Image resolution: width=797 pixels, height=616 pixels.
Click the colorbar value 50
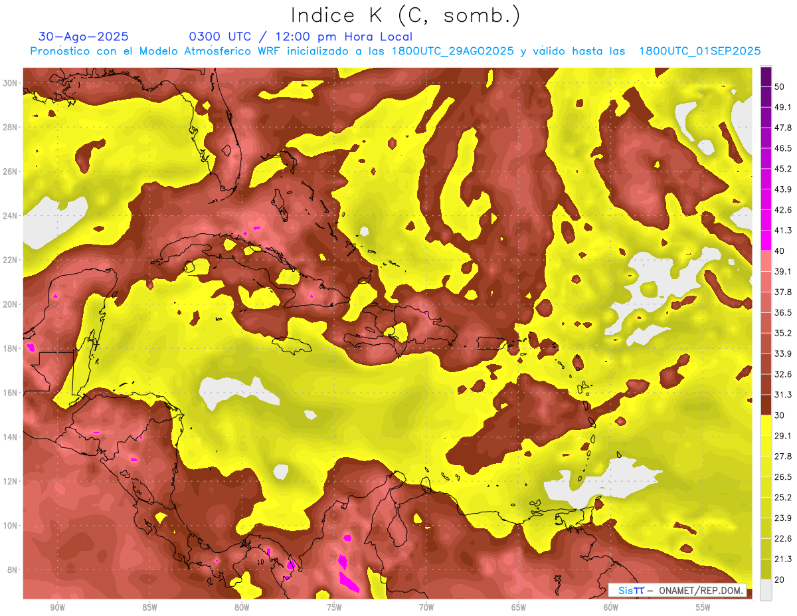[x=778, y=86]
